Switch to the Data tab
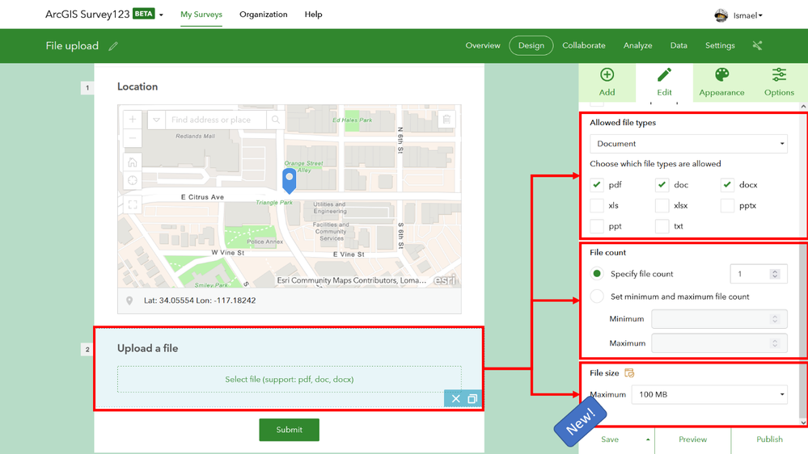 [x=679, y=45]
